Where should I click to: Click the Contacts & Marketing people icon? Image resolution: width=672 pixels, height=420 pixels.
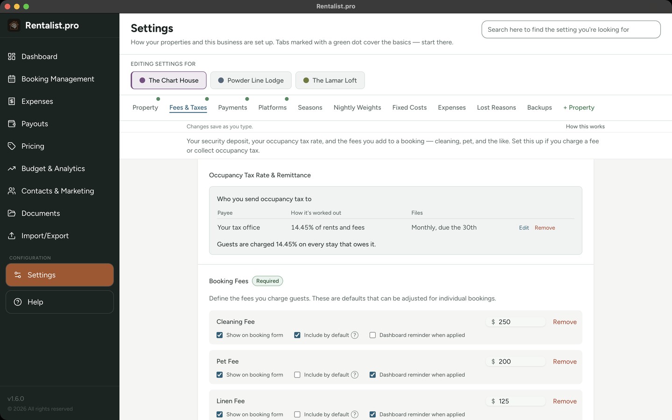[12, 191]
